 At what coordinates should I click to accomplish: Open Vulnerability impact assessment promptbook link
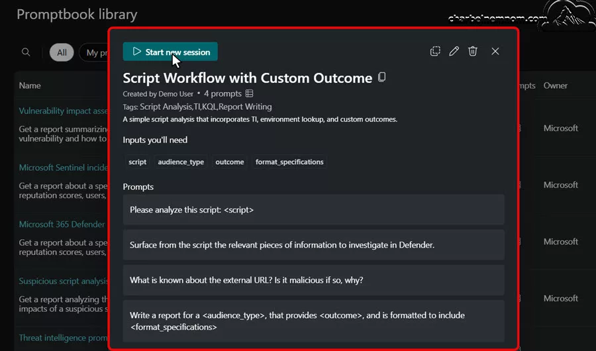(64, 111)
